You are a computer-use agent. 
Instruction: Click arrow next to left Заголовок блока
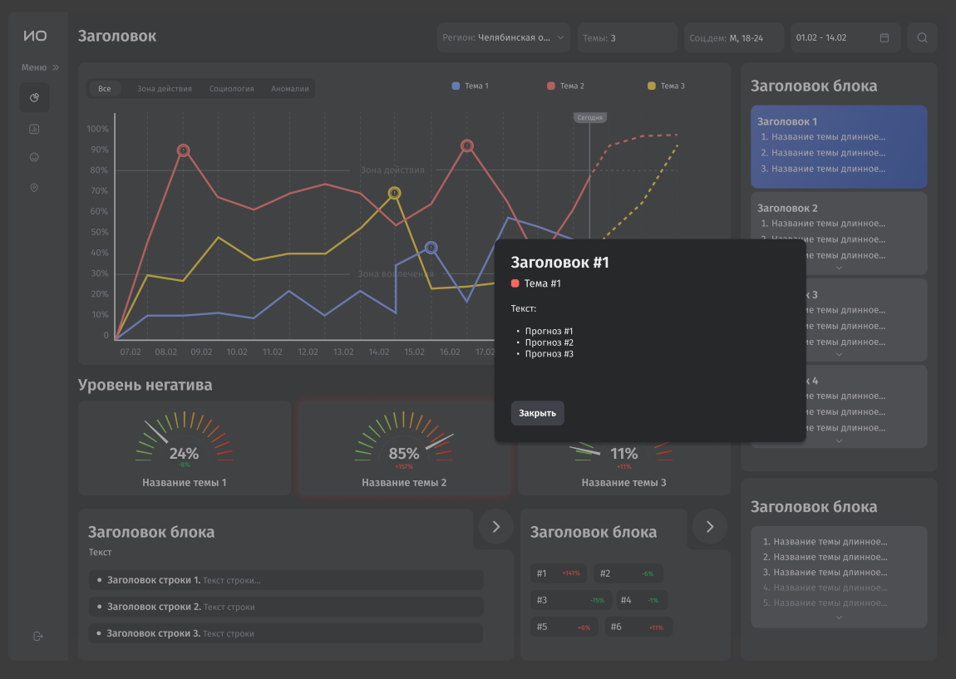495,527
